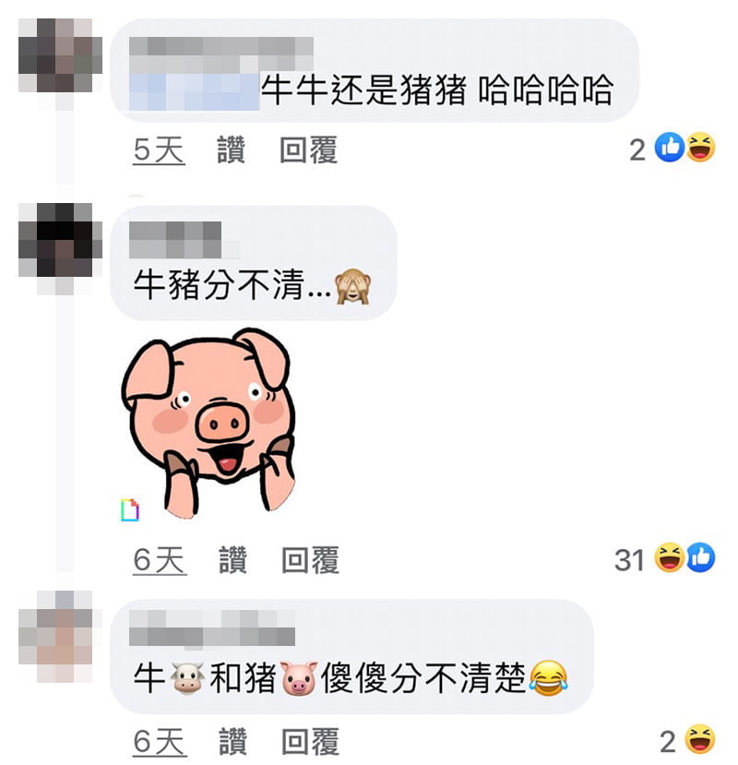Reply to the 牛牛还是猪猪 comment via 回覆
The width and height of the screenshot is (738, 765).
click(308, 149)
